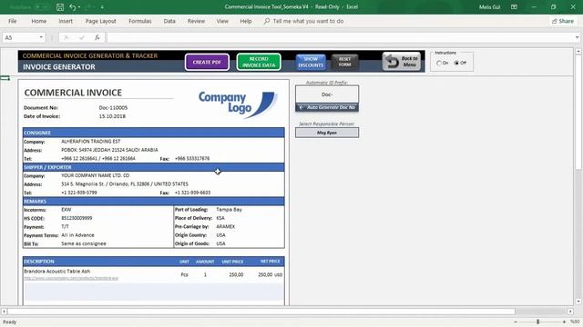The image size is (583, 327).
Task: Click the zoom percentage in status bar
Action: coord(575,322)
